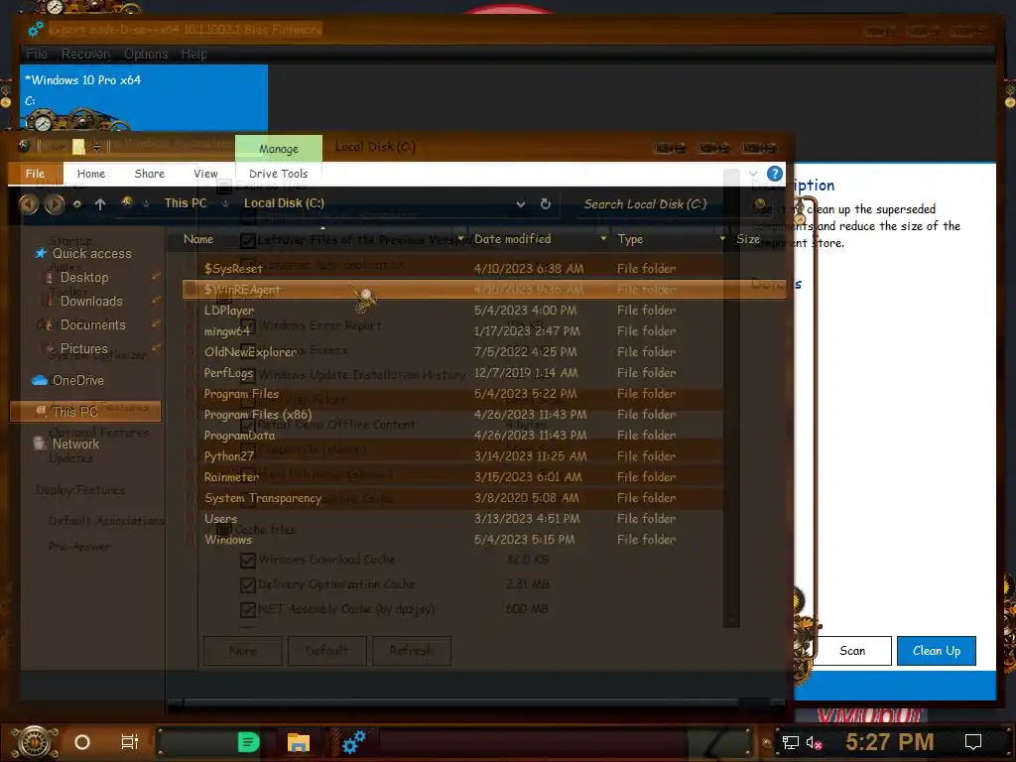Click the Network icon in the sidebar

tap(40, 444)
